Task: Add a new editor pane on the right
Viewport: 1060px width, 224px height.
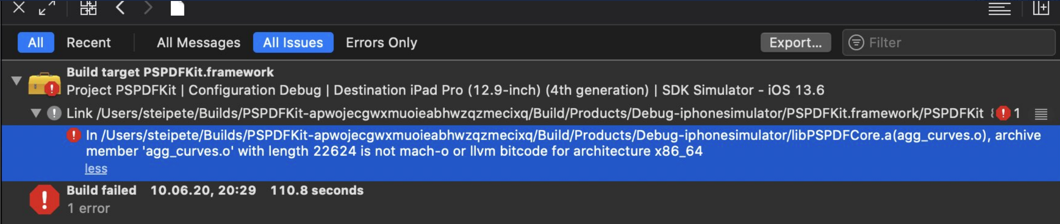Action: pos(1041,8)
